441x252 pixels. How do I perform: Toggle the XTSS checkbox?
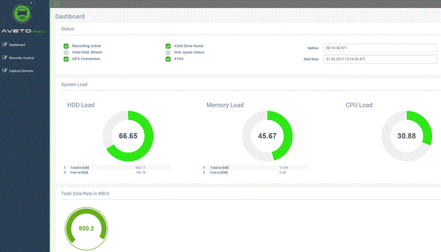(168, 59)
